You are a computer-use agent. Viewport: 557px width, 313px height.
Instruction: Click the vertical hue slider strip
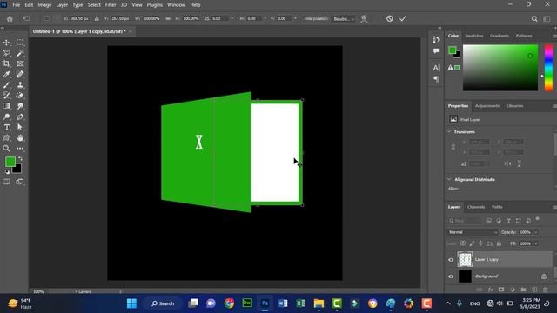coord(549,68)
